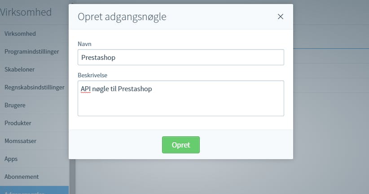Click the Navn field label
The image size is (369, 194).
(84, 44)
